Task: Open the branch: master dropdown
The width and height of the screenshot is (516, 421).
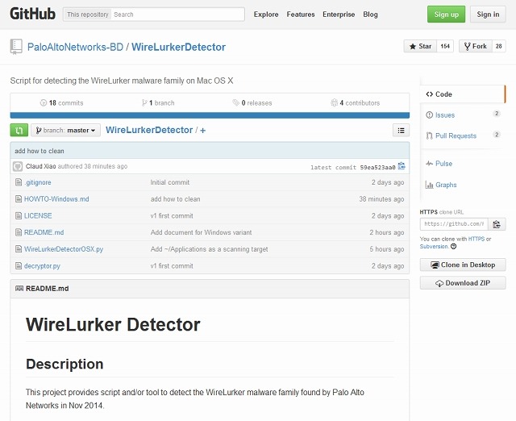Action: pos(65,131)
